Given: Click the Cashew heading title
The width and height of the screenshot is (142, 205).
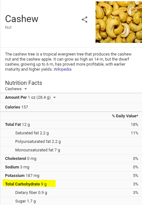Looking at the screenshot, I should point(22,19).
